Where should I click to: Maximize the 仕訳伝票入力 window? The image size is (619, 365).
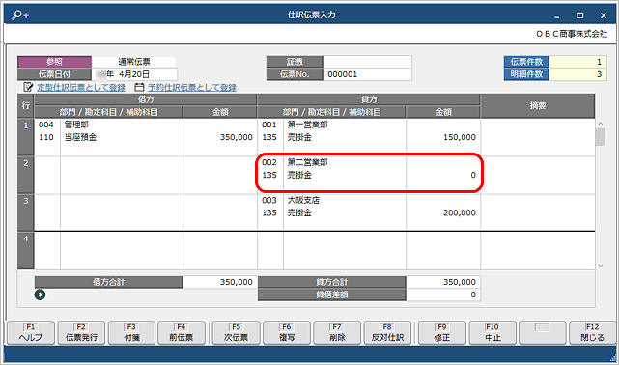(579, 15)
